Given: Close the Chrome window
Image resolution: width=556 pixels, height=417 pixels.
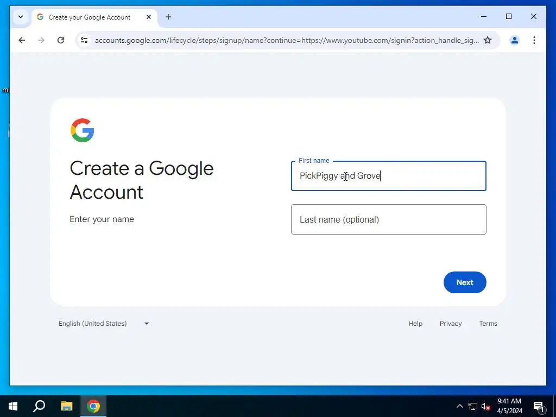Looking at the screenshot, I should (x=533, y=16).
